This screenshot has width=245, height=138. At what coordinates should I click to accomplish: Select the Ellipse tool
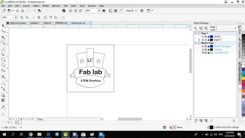(3, 65)
